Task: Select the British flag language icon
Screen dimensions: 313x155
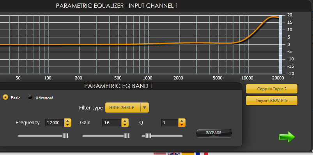Action: pyautogui.click(x=174, y=153)
